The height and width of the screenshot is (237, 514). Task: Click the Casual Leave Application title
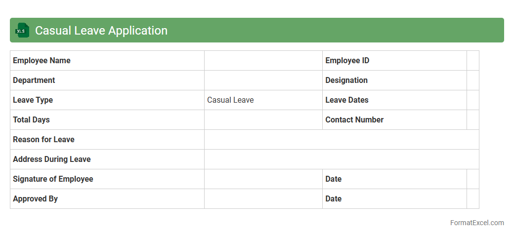101,31
